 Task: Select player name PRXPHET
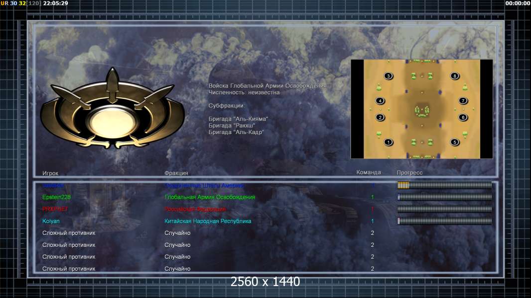[55, 209]
